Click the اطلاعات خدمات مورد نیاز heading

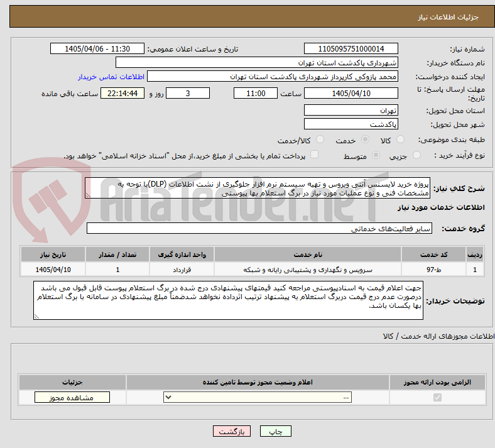(441, 207)
